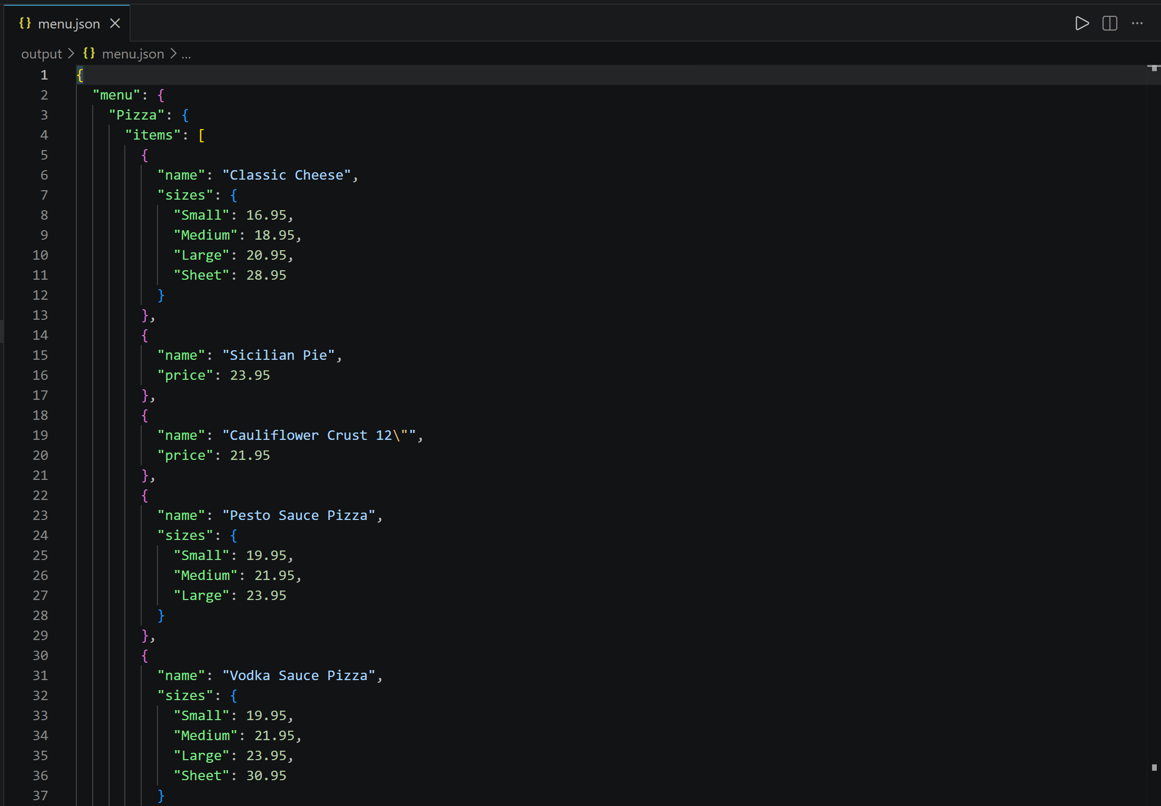Click line number 19 in the gutter
This screenshot has width=1161, height=806.
(40, 436)
